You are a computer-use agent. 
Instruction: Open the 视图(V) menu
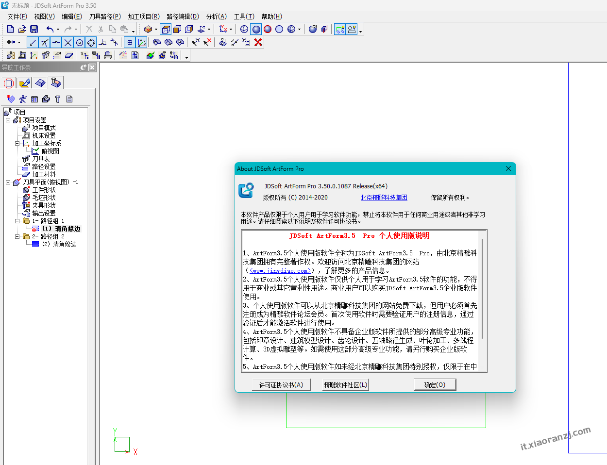pos(44,17)
